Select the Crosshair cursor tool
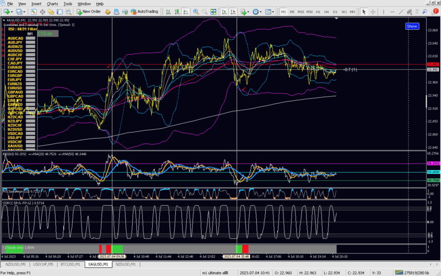 373,12
